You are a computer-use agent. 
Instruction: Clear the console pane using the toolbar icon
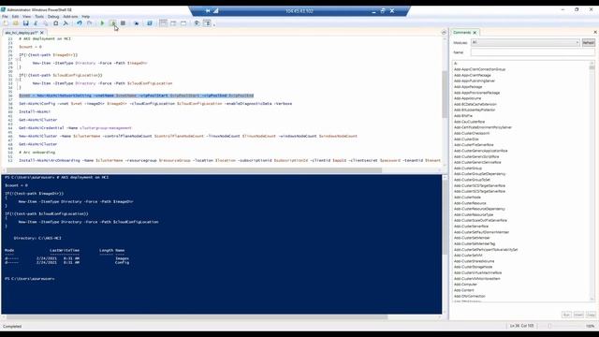tap(66, 23)
